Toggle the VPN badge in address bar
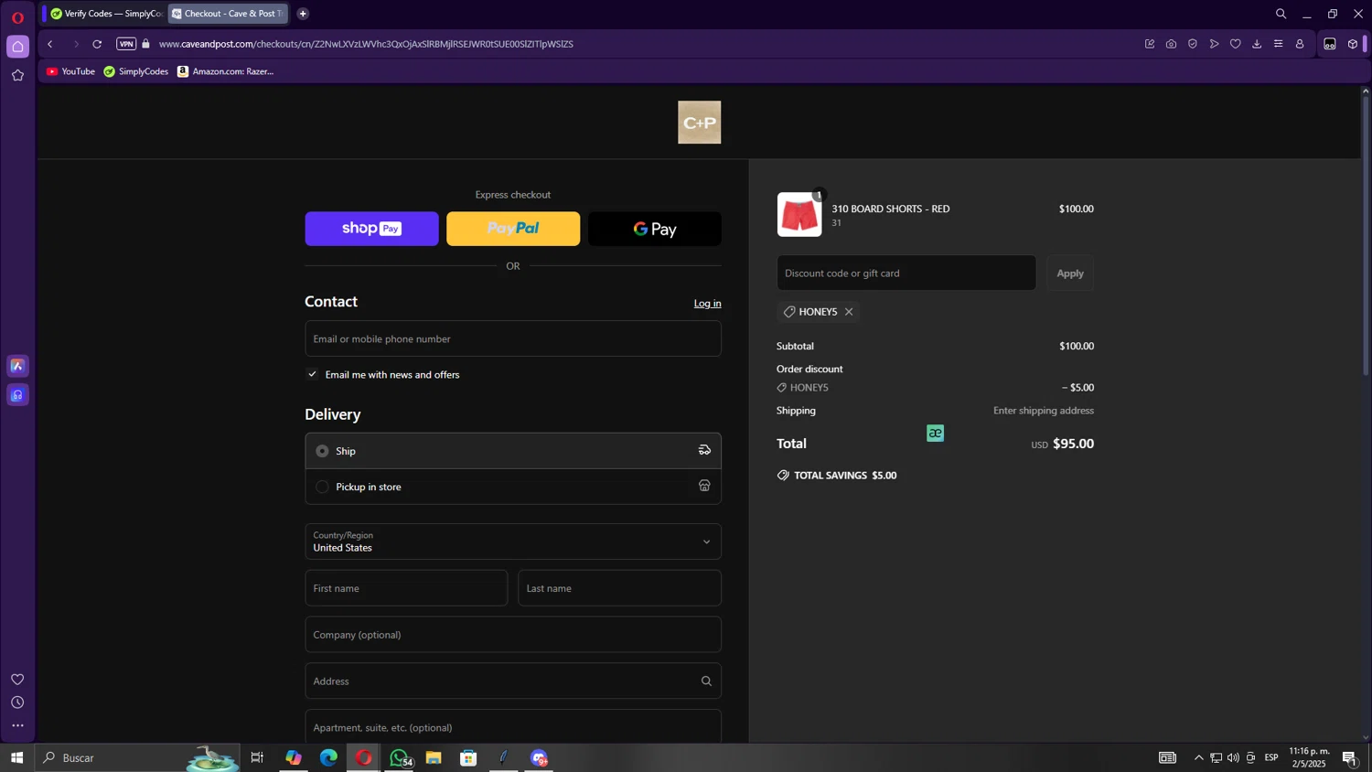The height and width of the screenshot is (772, 1372). (126, 44)
